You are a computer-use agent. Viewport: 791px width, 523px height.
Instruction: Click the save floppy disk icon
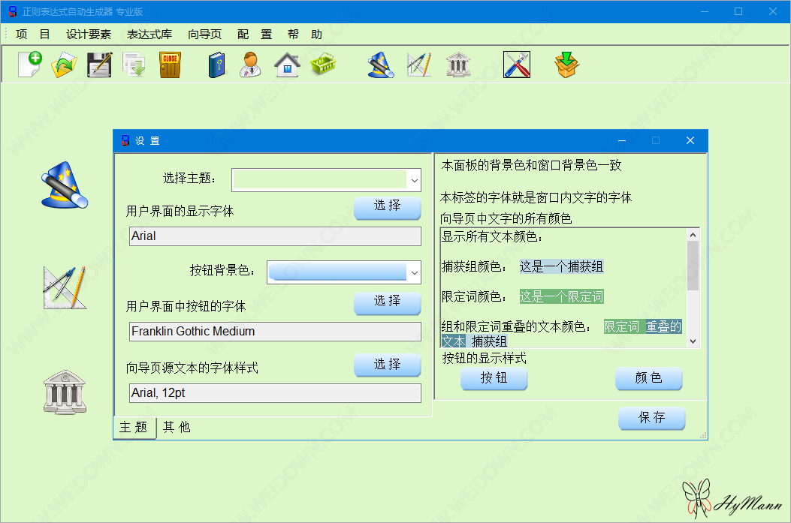pyautogui.click(x=99, y=65)
